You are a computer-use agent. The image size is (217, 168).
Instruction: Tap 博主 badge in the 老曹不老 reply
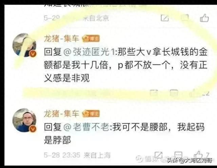pyautogui.click(x=91, y=114)
